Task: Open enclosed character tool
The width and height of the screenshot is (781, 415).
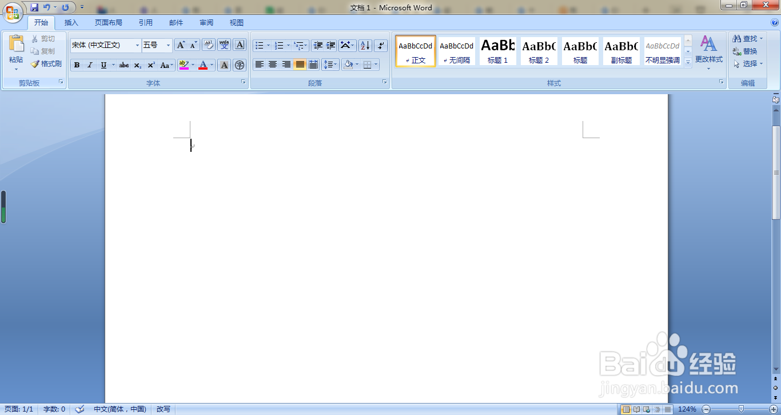Action: 240,65
